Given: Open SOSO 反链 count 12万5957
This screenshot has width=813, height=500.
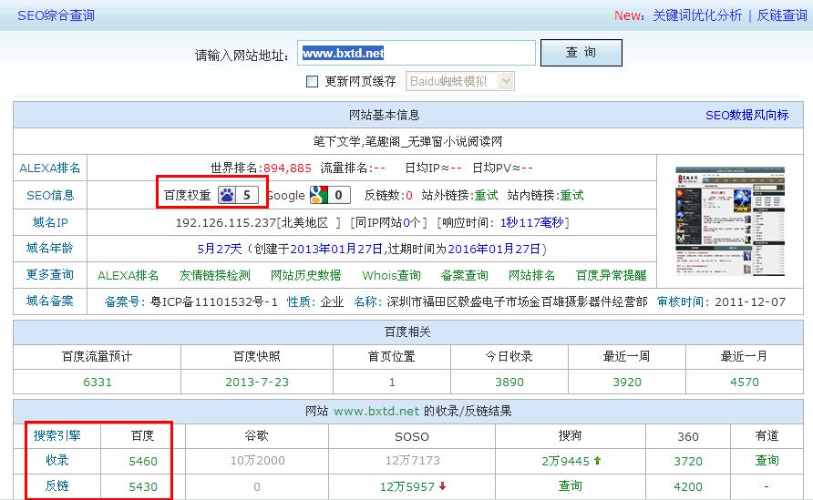Looking at the screenshot, I should [407, 486].
